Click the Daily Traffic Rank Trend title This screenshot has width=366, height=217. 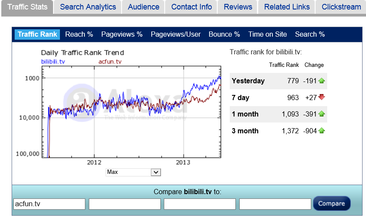tap(82, 53)
